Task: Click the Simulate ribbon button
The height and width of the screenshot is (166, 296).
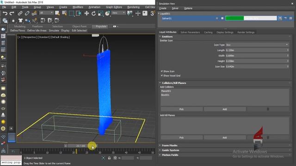Action: click(x=54, y=30)
